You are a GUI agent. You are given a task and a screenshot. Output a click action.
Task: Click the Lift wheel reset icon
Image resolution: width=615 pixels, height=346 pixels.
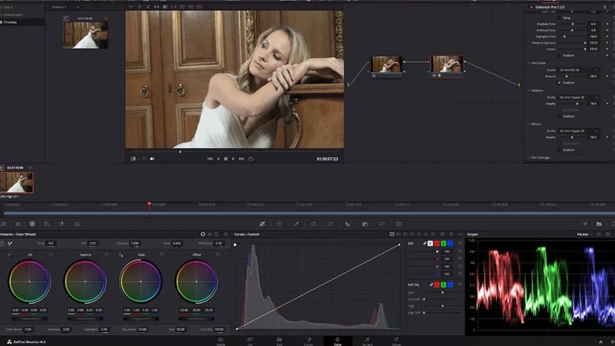(51, 255)
